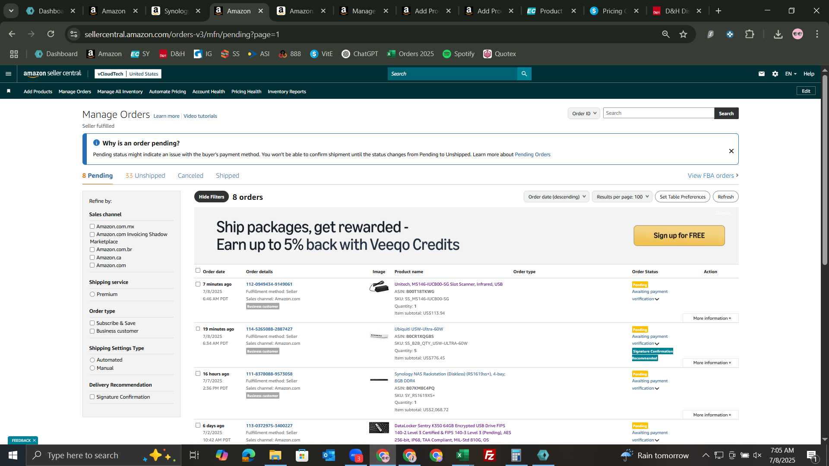Open Excel from the taskbar

(463, 455)
